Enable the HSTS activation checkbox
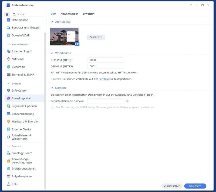 coord(53,107)
